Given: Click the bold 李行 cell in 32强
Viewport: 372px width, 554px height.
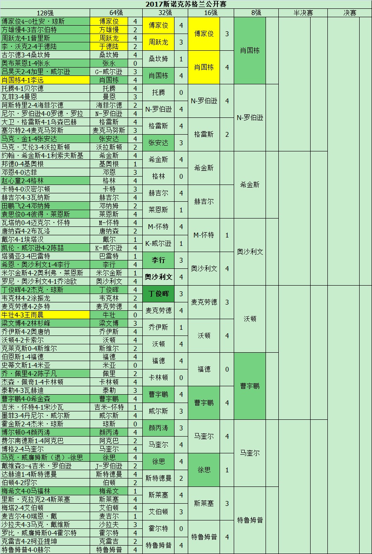Looking at the screenshot, I should (159, 260).
